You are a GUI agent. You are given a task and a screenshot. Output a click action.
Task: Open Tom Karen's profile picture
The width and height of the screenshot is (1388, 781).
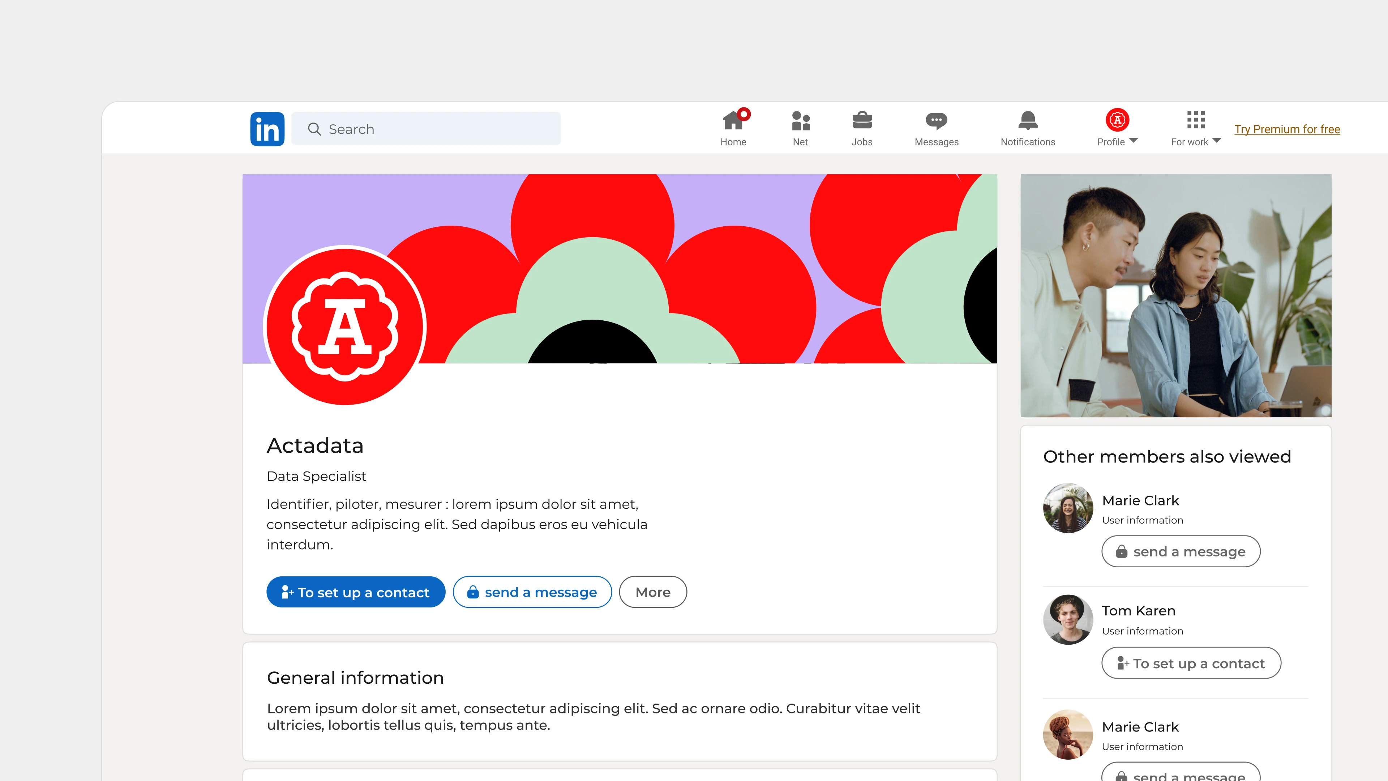click(1068, 619)
